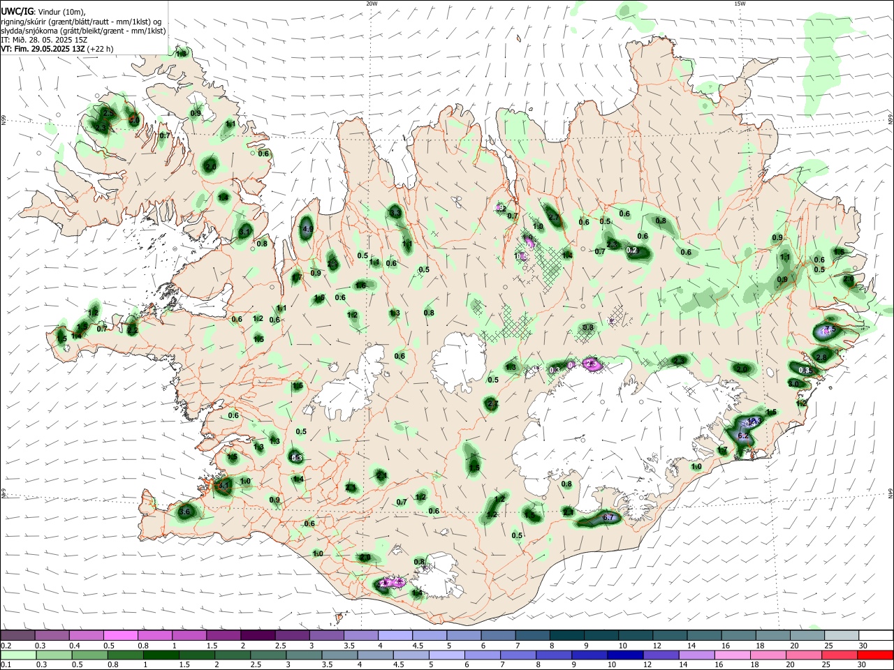The image size is (894, 670).
Task: Click the light lavender swatch labeled 4 in upper scale
Action: (x=395, y=636)
